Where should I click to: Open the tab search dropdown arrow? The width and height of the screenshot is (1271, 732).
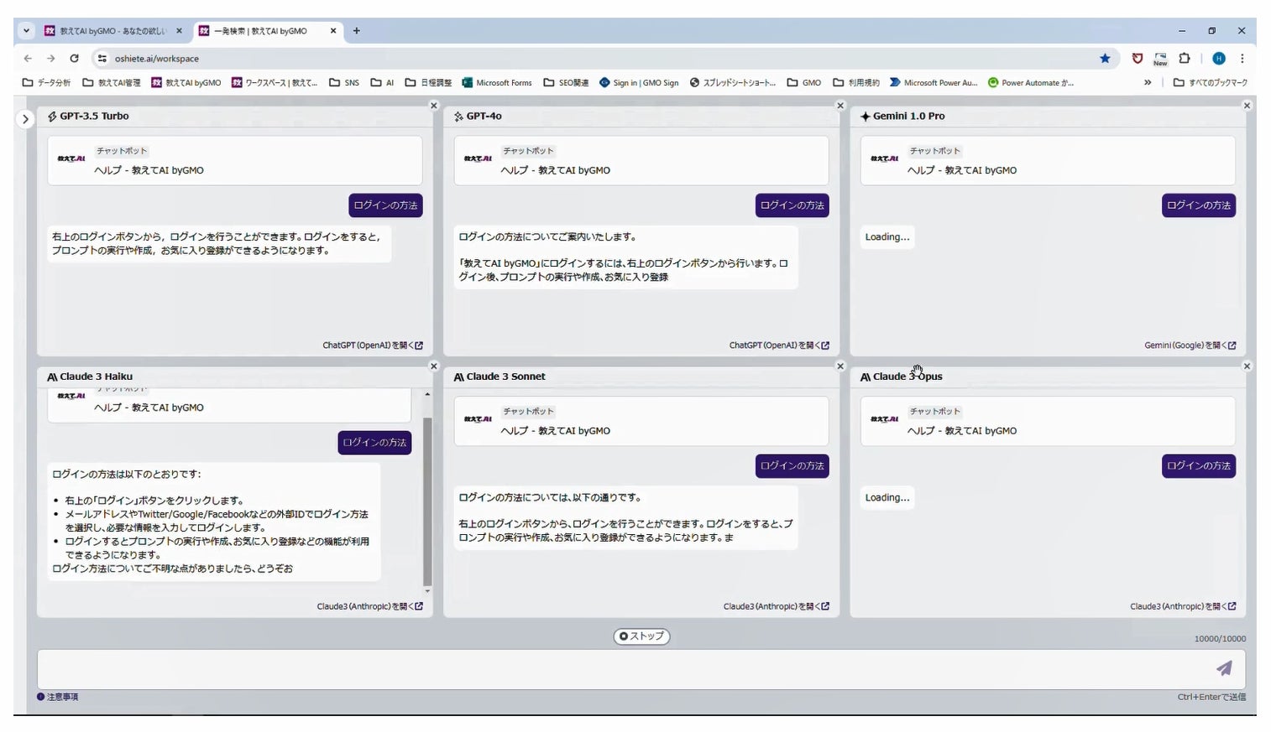coord(26,31)
